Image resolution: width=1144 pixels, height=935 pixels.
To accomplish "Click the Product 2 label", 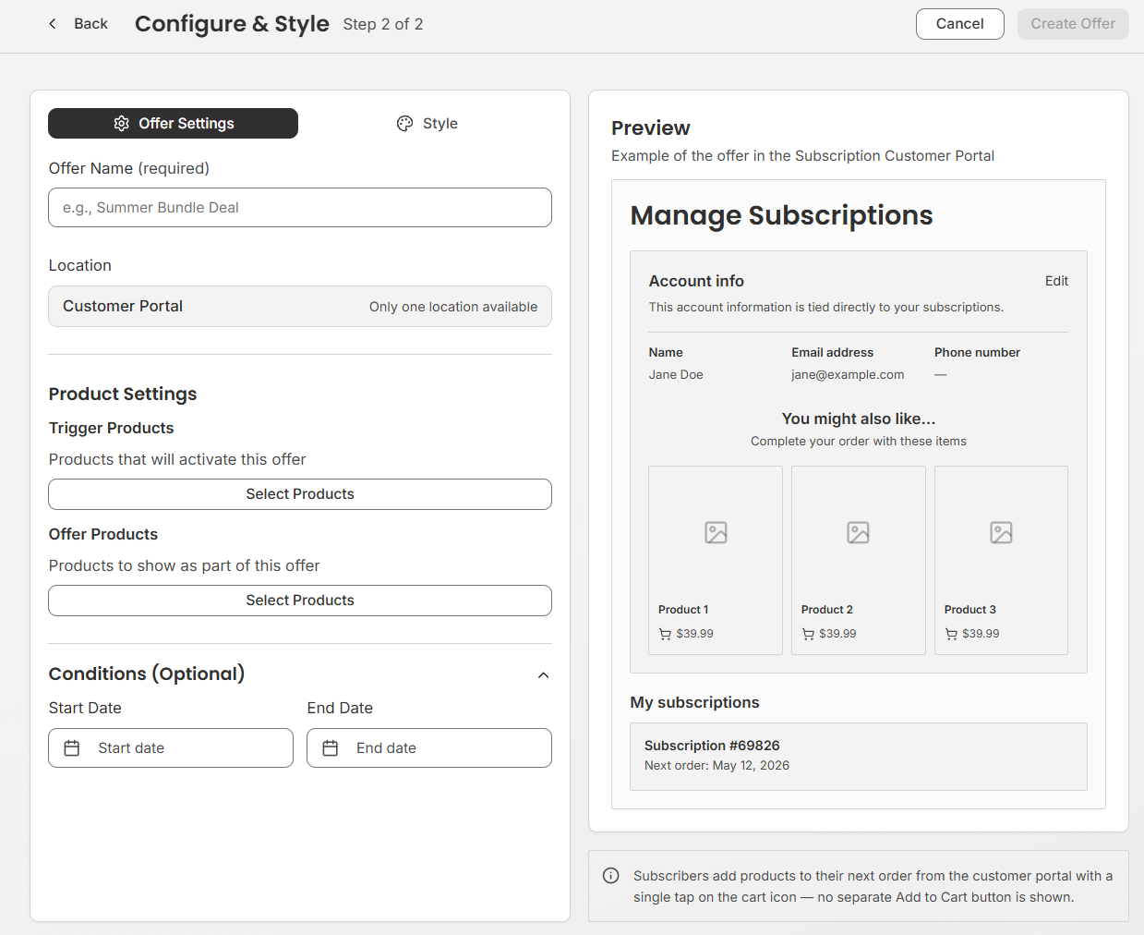I will tap(827, 610).
